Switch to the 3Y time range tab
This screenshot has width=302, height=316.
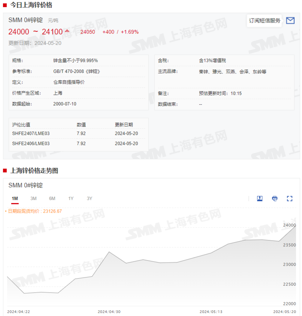click(89, 199)
